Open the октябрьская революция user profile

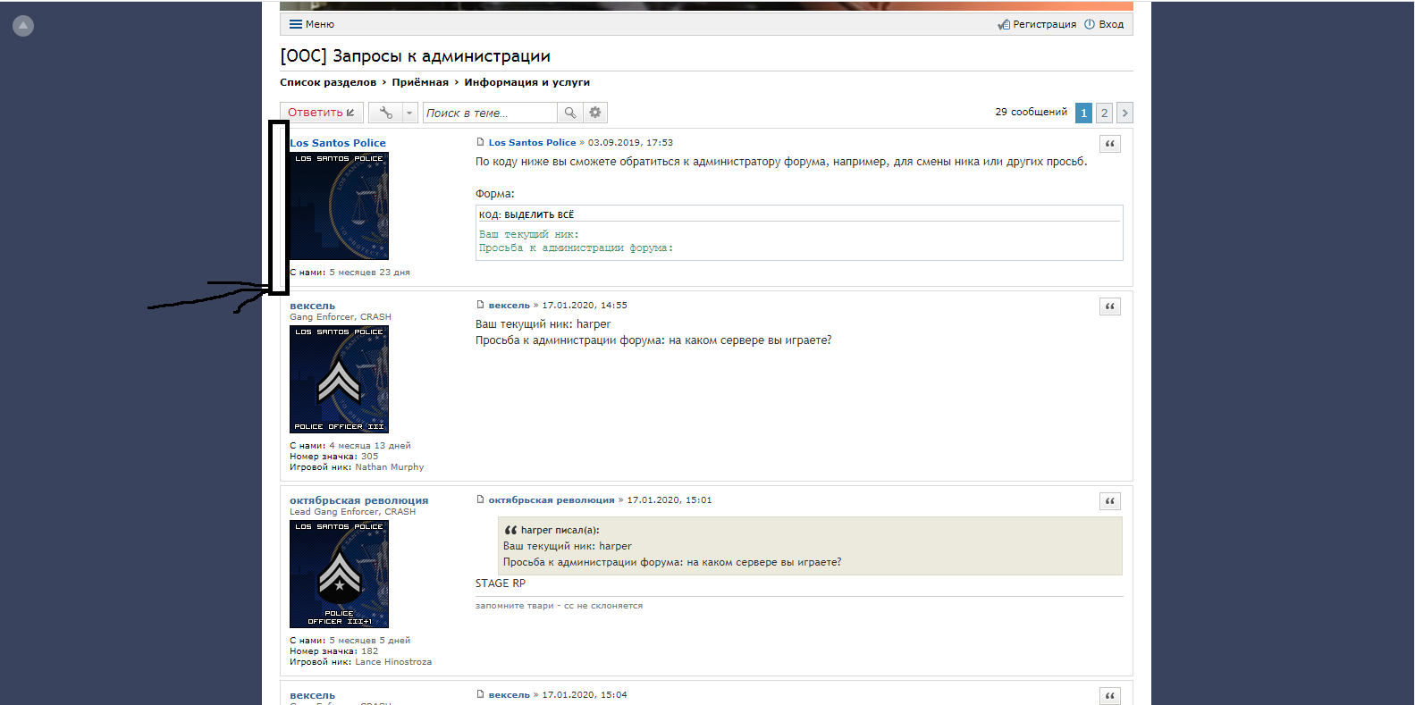pos(358,500)
